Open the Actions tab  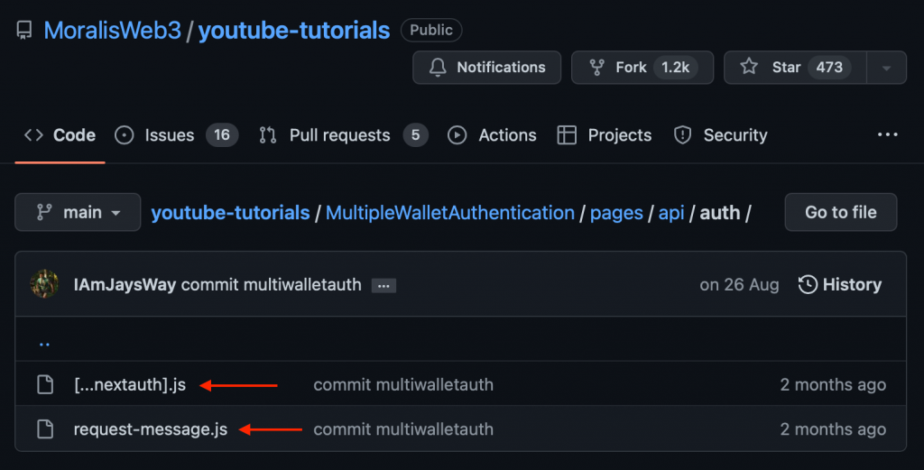coord(492,135)
